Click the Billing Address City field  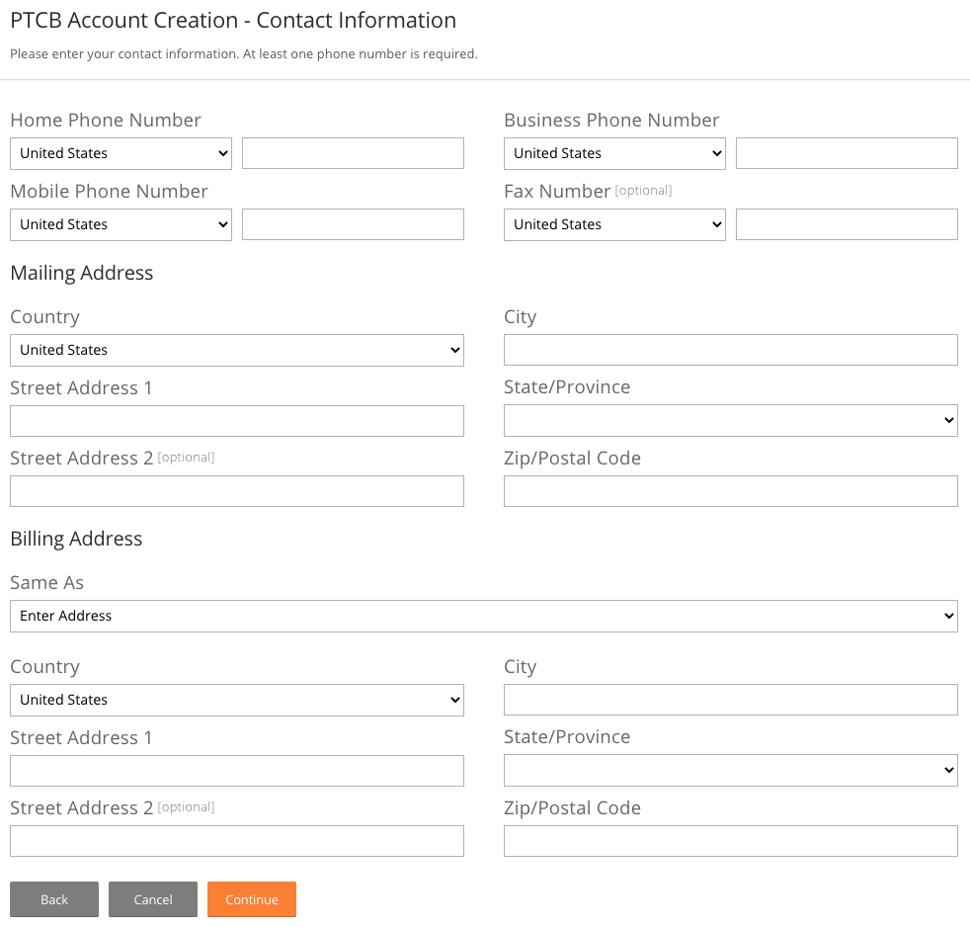click(x=731, y=700)
